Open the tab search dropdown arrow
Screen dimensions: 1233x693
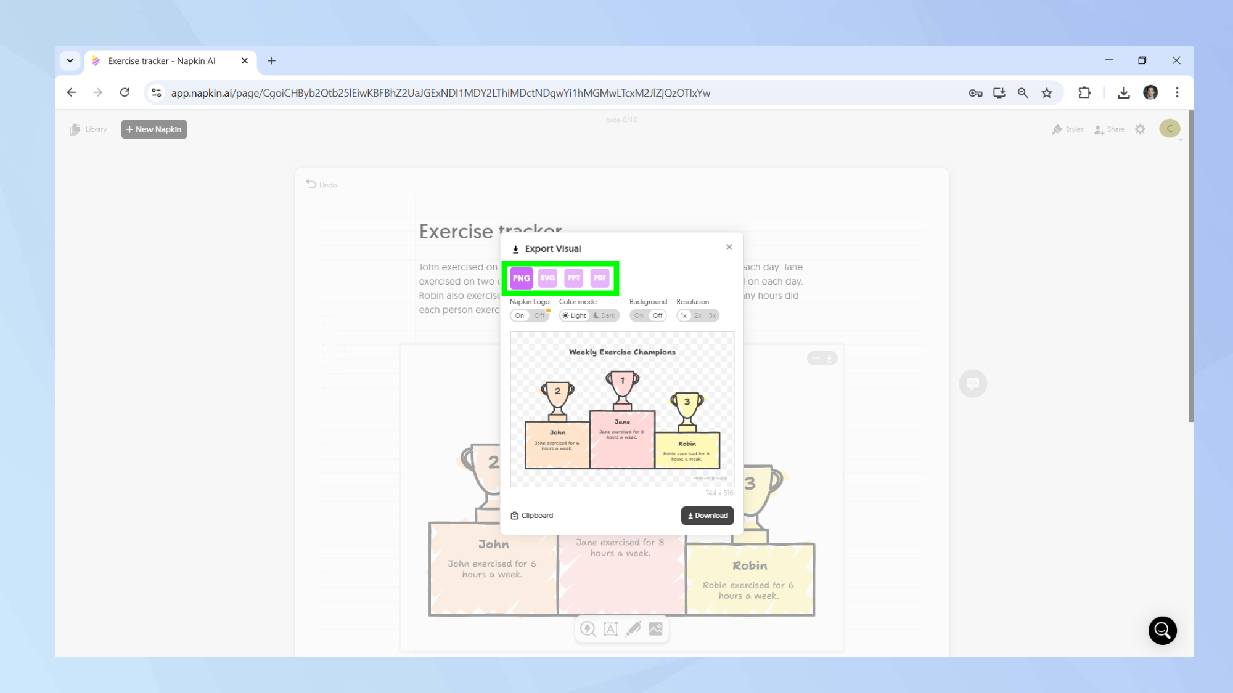pyautogui.click(x=70, y=60)
